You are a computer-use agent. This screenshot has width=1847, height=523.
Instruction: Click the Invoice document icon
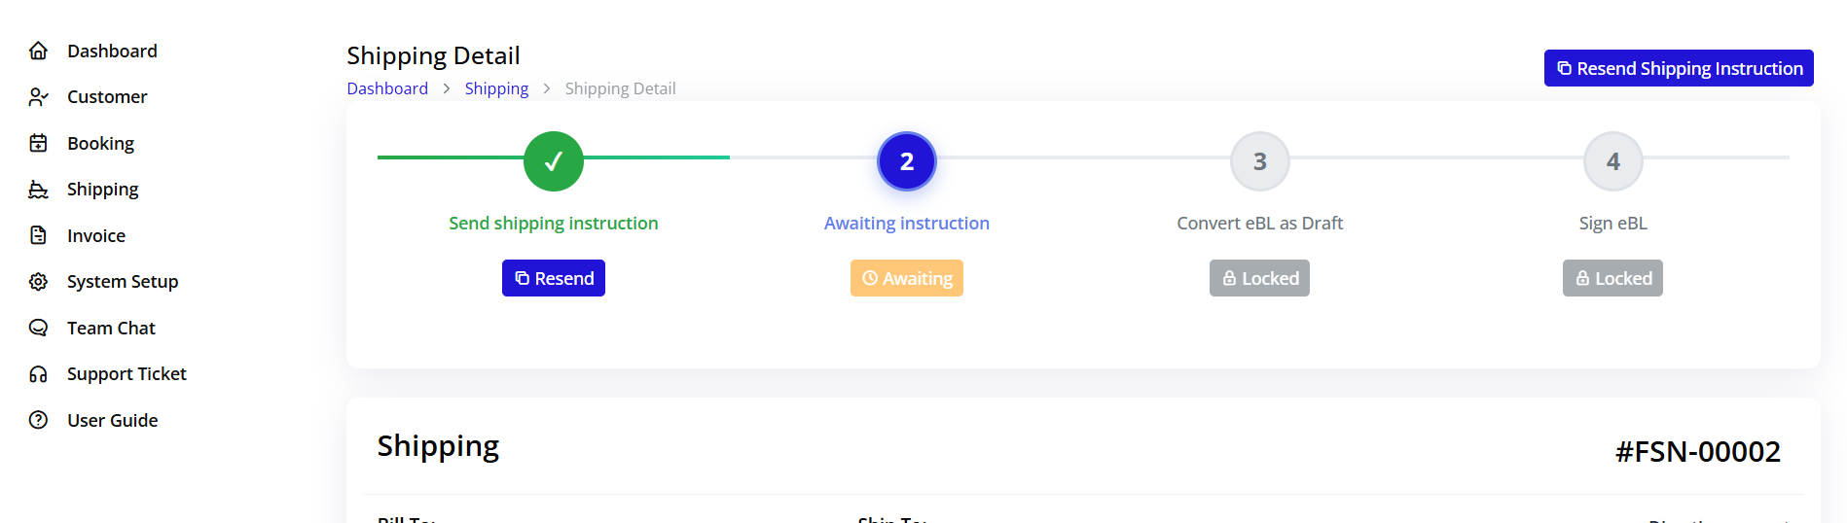(x=39, y=235)
